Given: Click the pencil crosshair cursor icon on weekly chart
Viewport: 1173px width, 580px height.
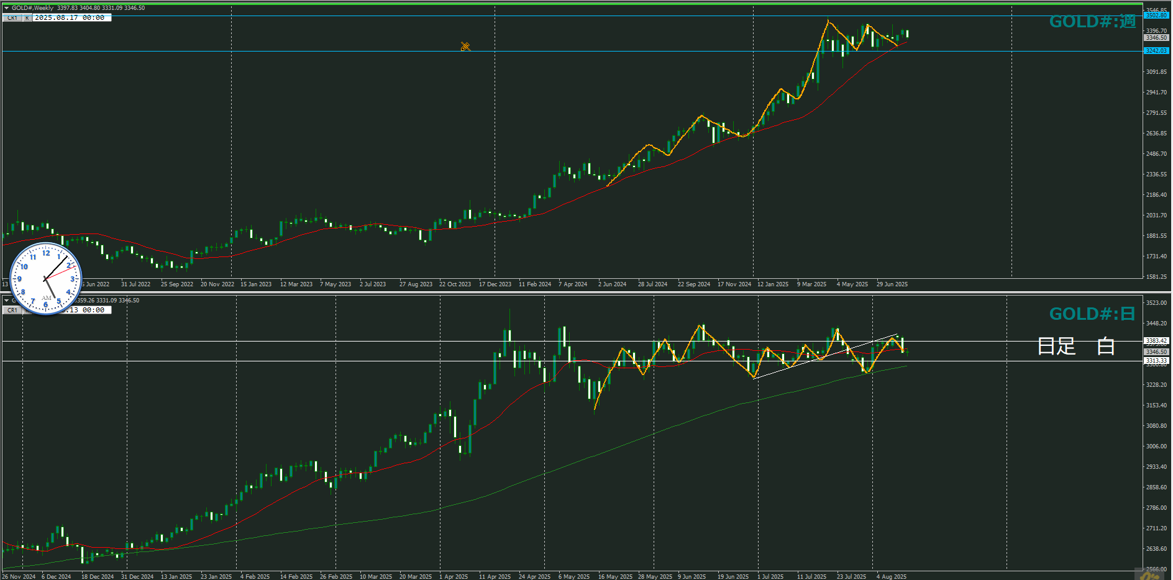Looking at the screenshot, I should click(465, 47).
